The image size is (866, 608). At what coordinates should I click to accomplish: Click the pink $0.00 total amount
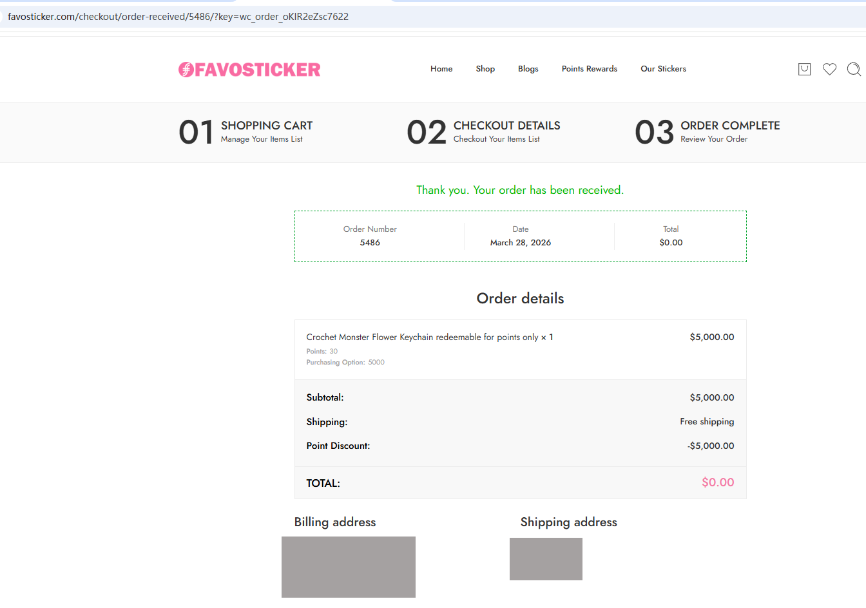(718, 482)
